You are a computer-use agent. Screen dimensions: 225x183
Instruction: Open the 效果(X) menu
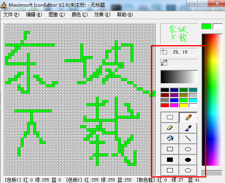pos(102,15)
